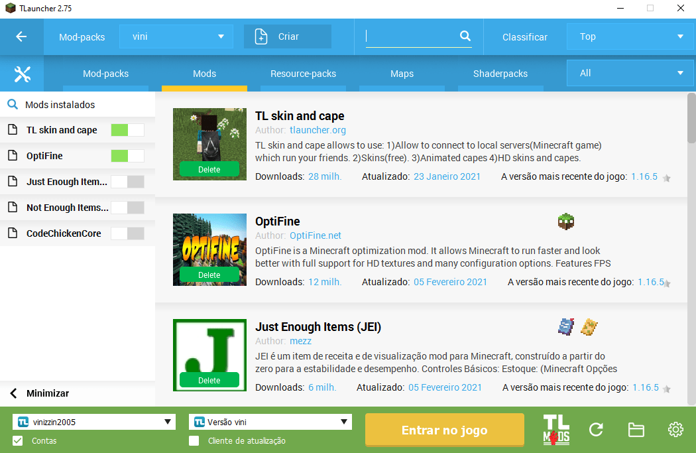Click file icon beside OptiFine in sidebar

coord(13,155)
